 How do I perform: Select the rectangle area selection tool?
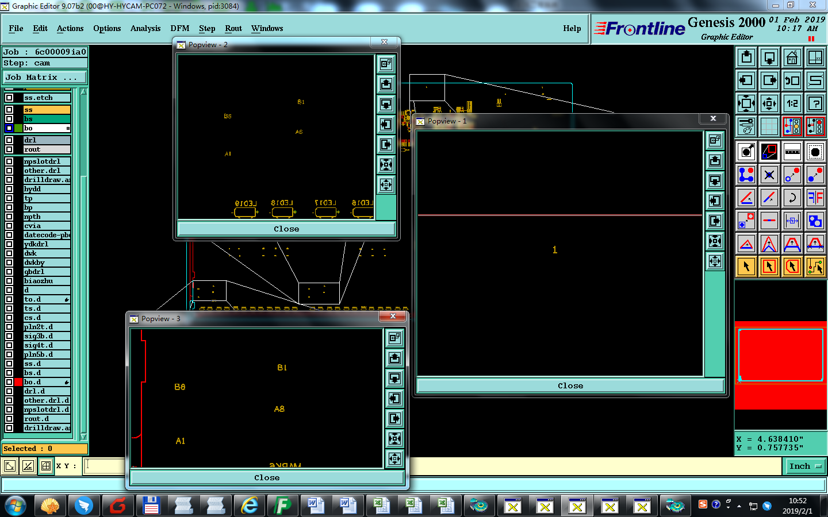(769, 267)
